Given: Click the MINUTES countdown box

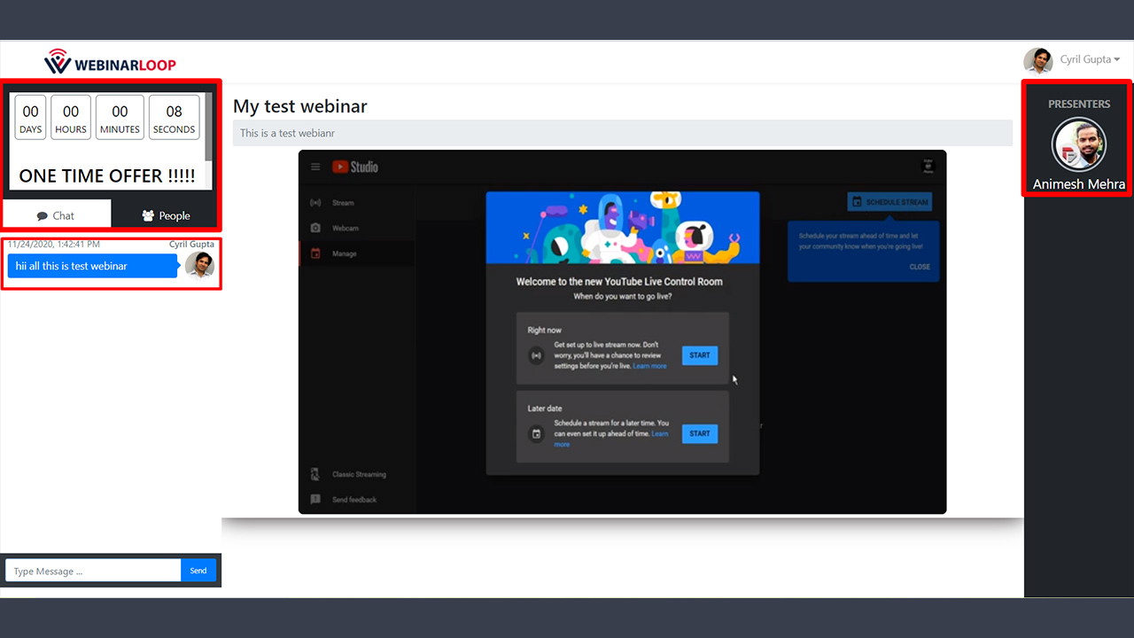Looking at the screenshot, I should (x=120, y=118).
